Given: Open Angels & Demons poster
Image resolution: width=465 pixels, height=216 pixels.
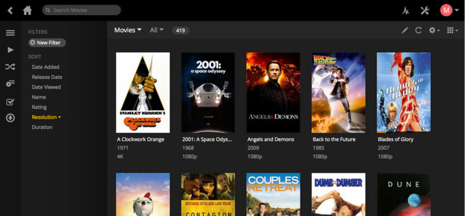Looking at the screenshot, I should [273, 92].
